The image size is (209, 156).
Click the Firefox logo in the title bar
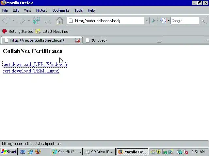pyautogui.click(x=3, y=3)
